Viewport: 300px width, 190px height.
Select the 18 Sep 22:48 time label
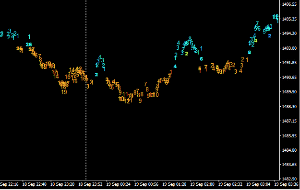click(34, 184)
